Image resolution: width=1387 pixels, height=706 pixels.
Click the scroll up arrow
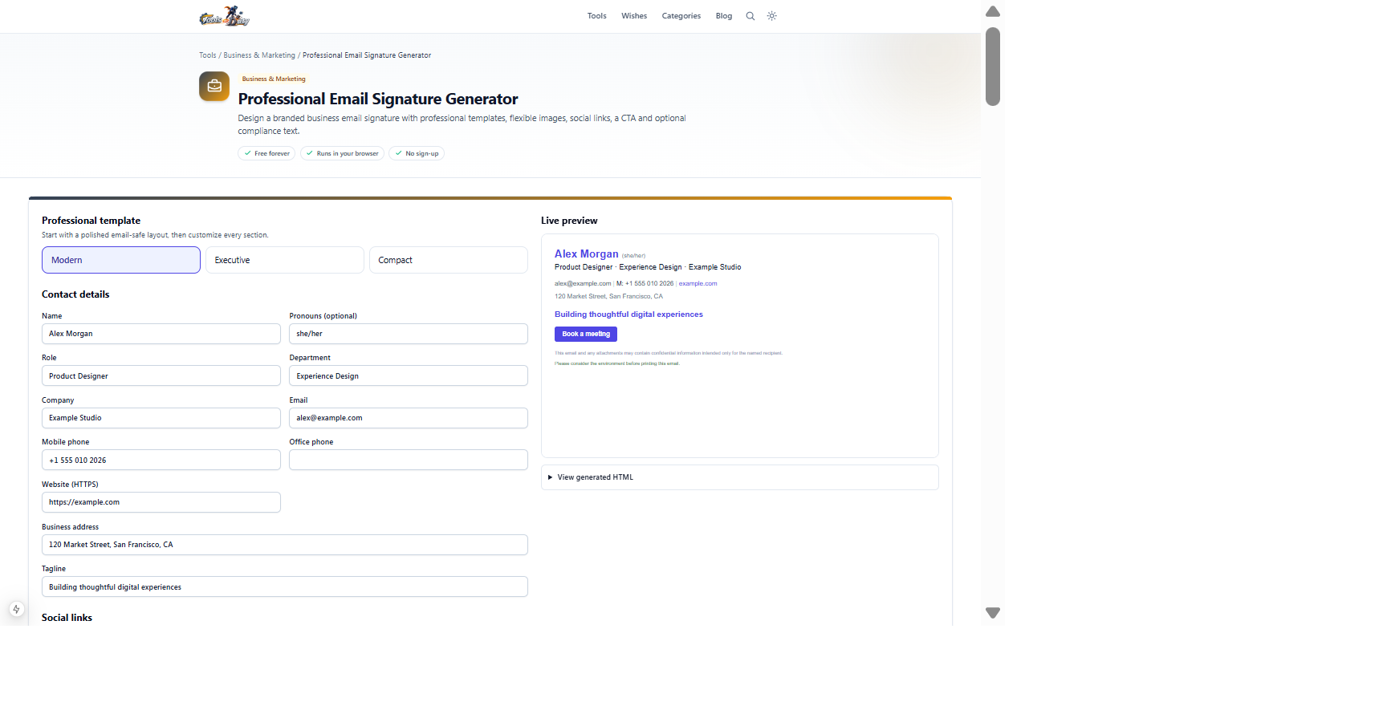coord(993,11)
